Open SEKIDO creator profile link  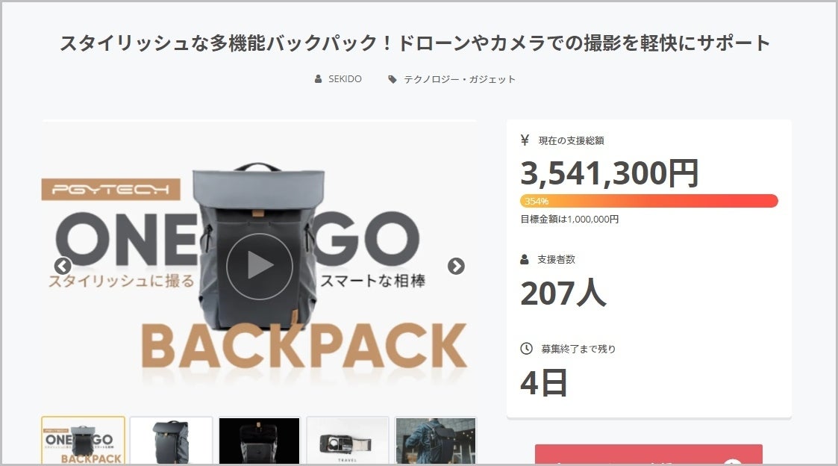345,79
